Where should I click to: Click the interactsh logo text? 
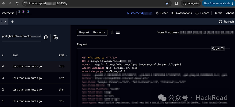8,13
